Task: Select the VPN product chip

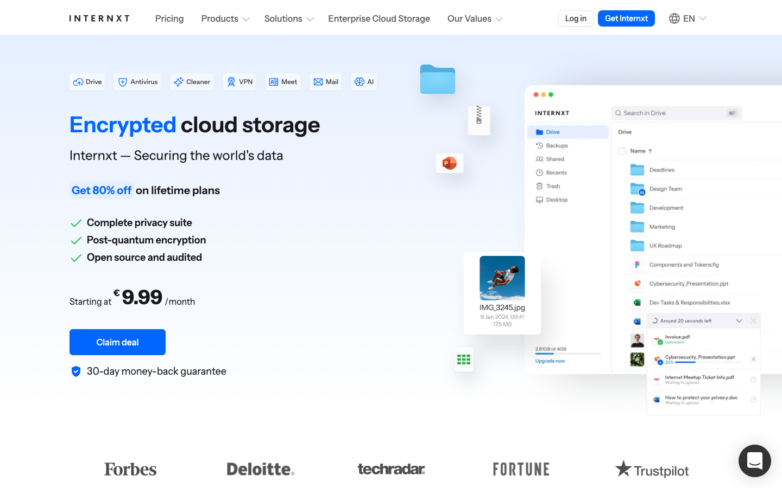Action: (x=239, y=82)
